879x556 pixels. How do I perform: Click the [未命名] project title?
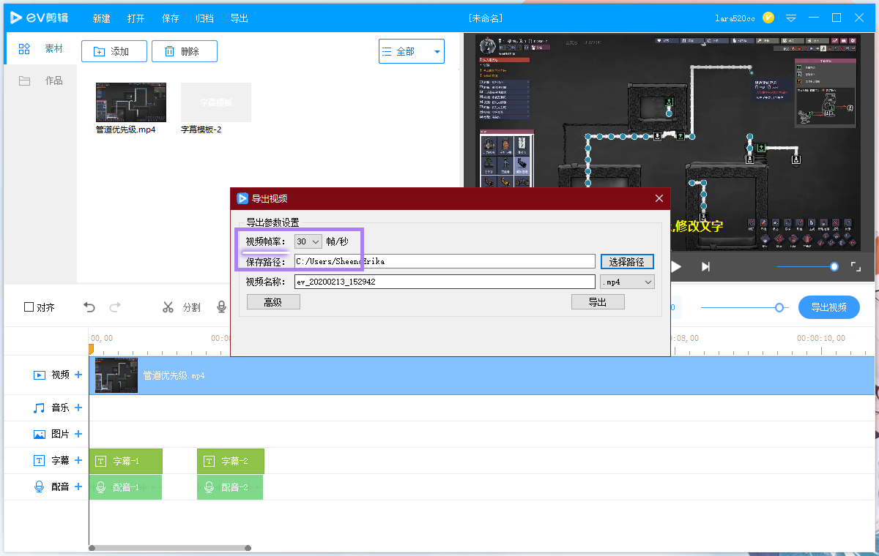485,18
